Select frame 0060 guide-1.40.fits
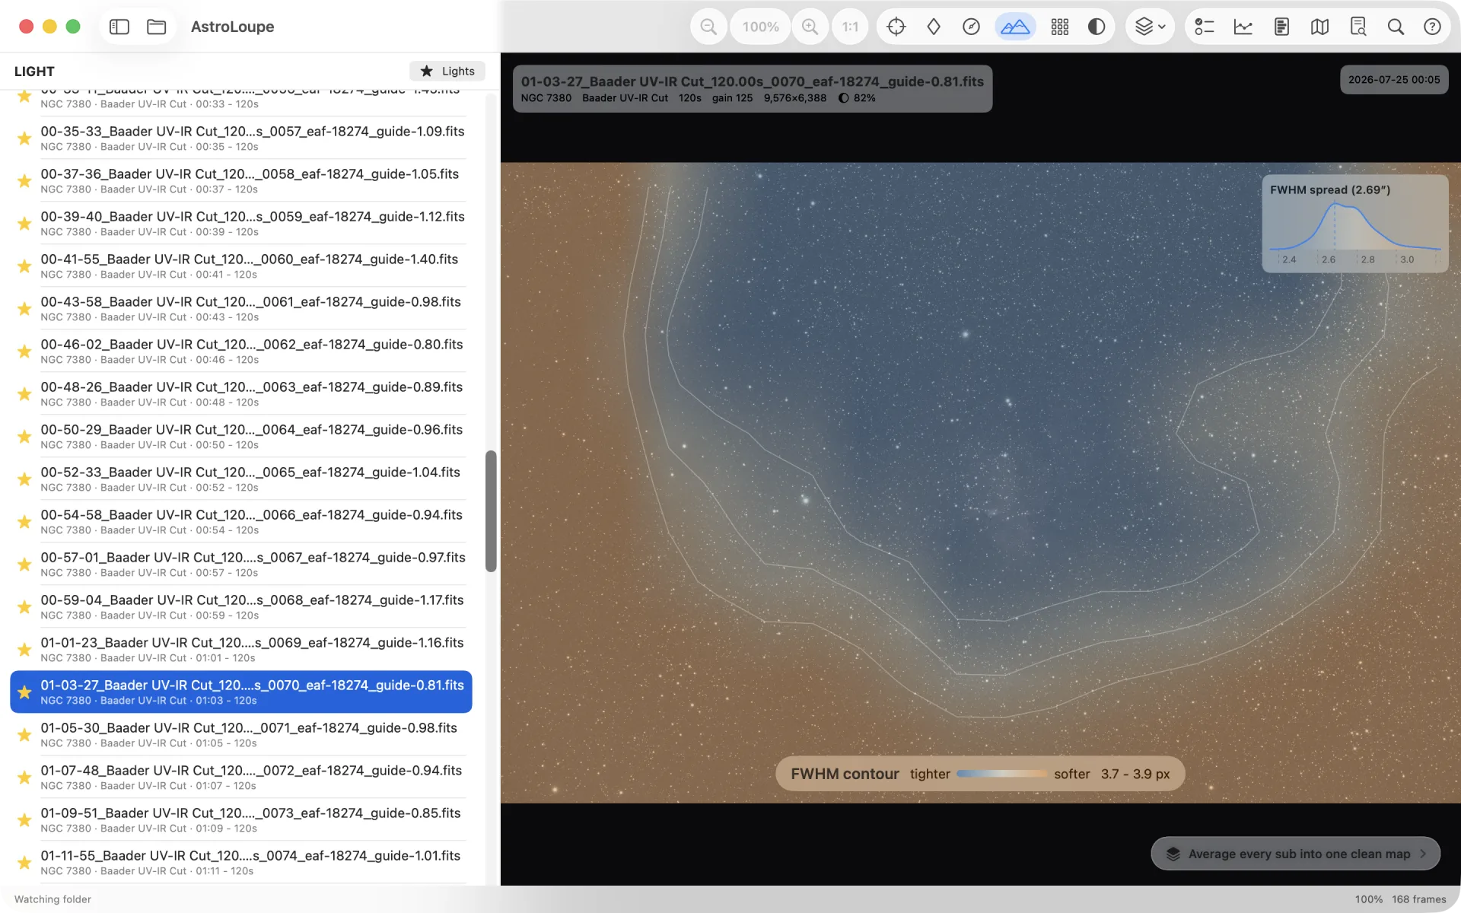The image size is (1461, 913). point(241,266)
